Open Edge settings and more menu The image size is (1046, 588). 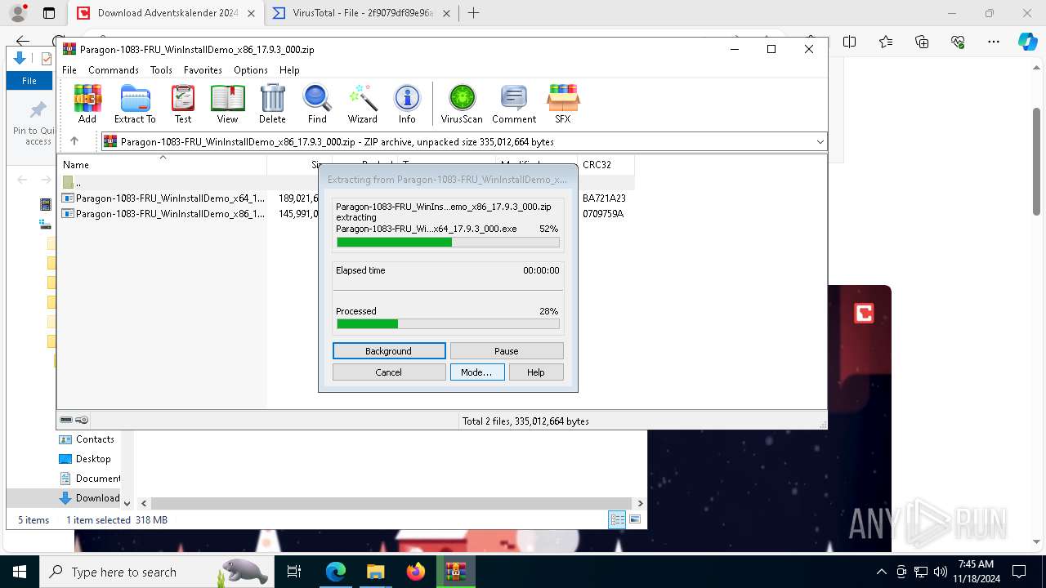click(x=994, y=42)
